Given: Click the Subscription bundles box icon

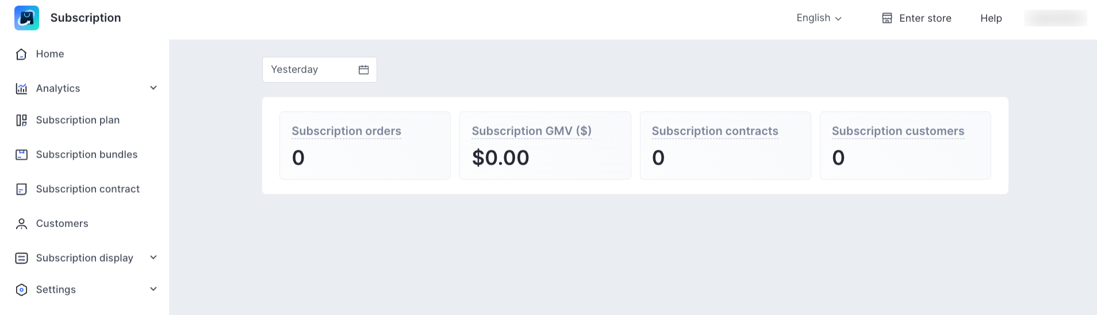Looking at the screenshot, I should (x=21, y=155).
